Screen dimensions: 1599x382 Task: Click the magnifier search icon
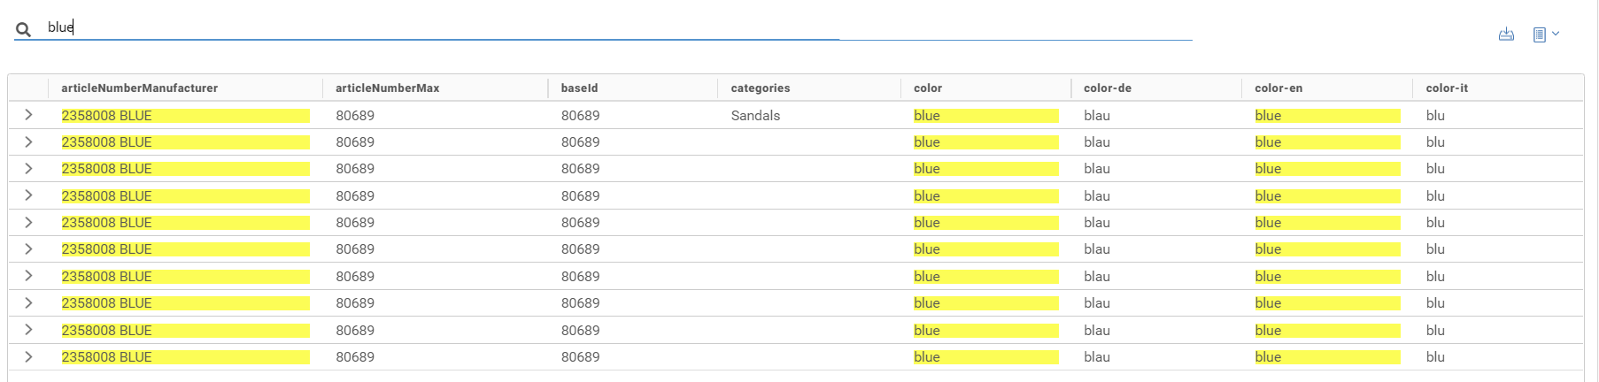click(x=24, y=30)
